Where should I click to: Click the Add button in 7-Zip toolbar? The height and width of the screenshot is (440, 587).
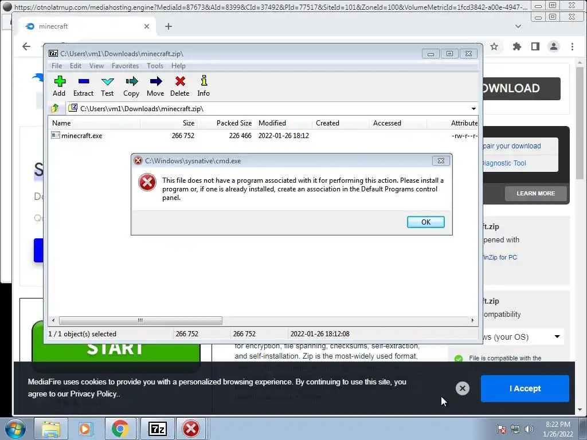[59, 86]
